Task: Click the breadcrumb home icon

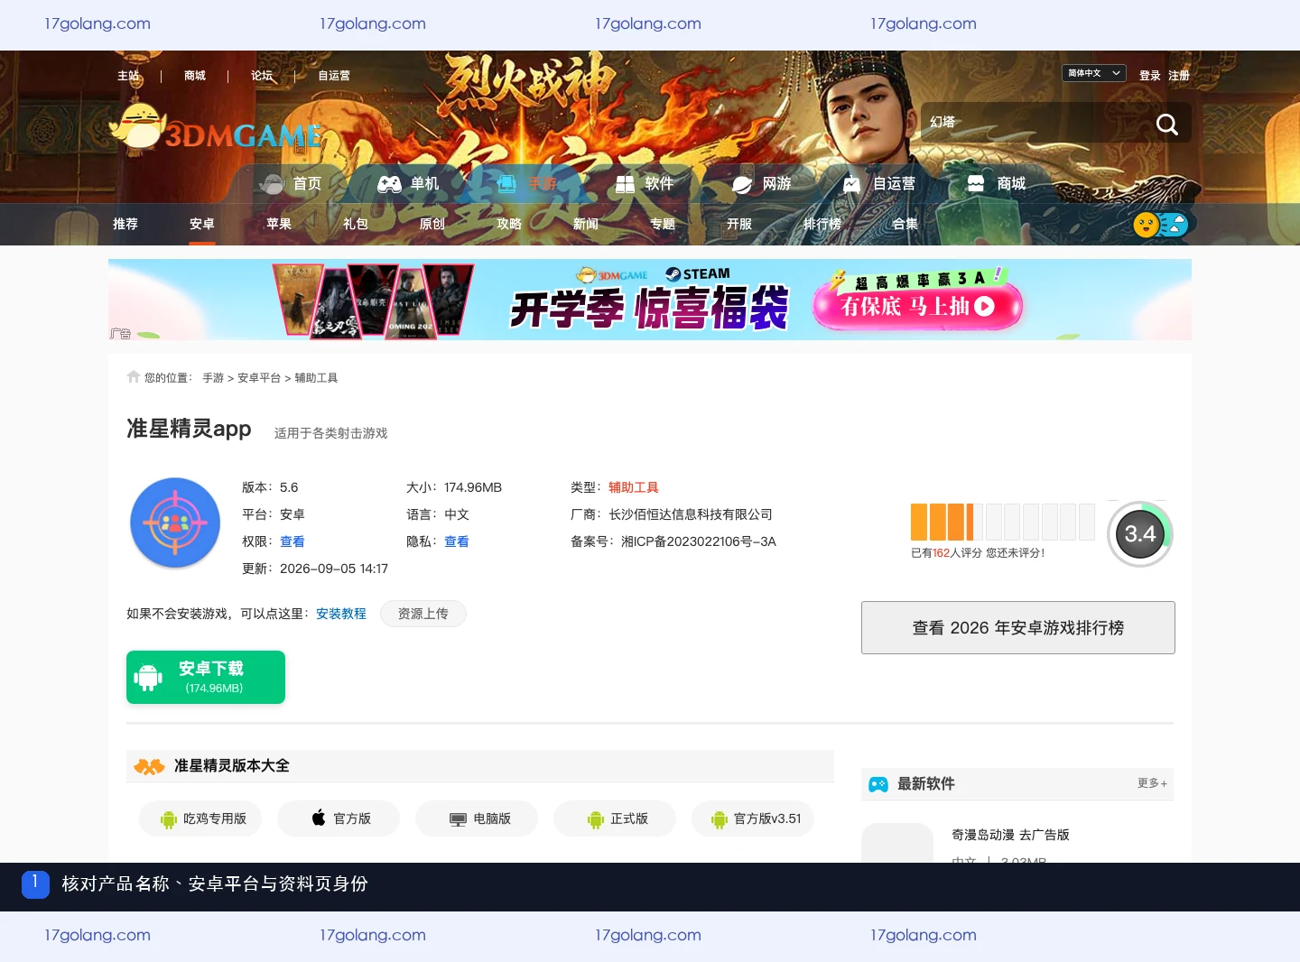Action: click(x=134, y=377)
